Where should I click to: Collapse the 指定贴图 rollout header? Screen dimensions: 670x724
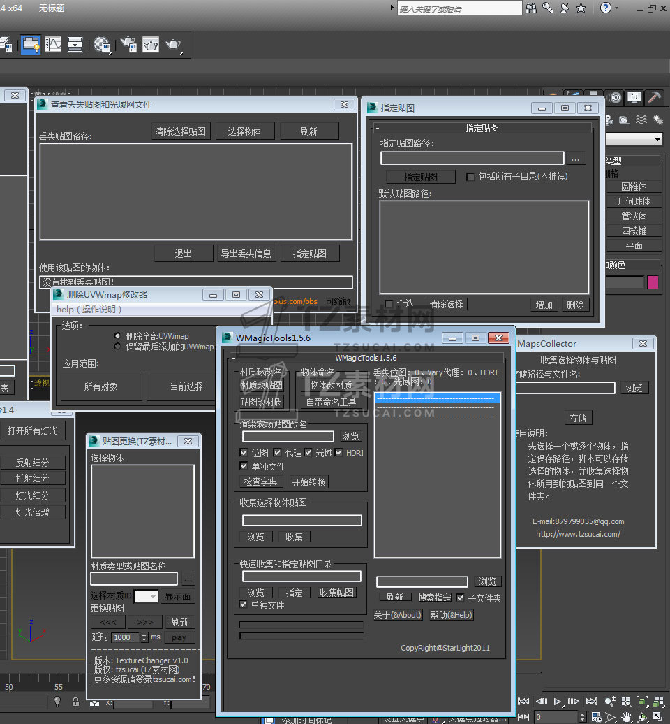tap(482, 128)
